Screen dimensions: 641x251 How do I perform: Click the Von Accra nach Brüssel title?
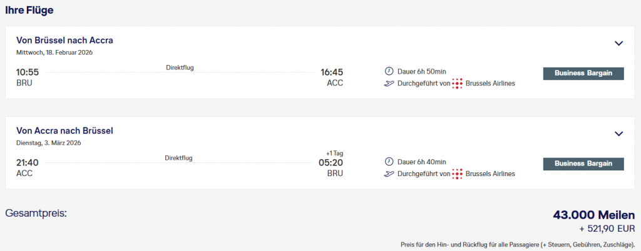point(64,130)
